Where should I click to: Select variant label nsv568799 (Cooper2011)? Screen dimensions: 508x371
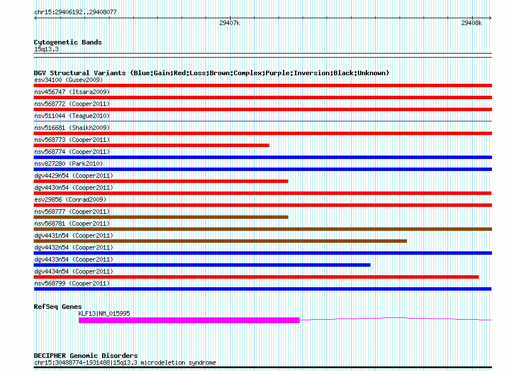(x=72, y=283)
